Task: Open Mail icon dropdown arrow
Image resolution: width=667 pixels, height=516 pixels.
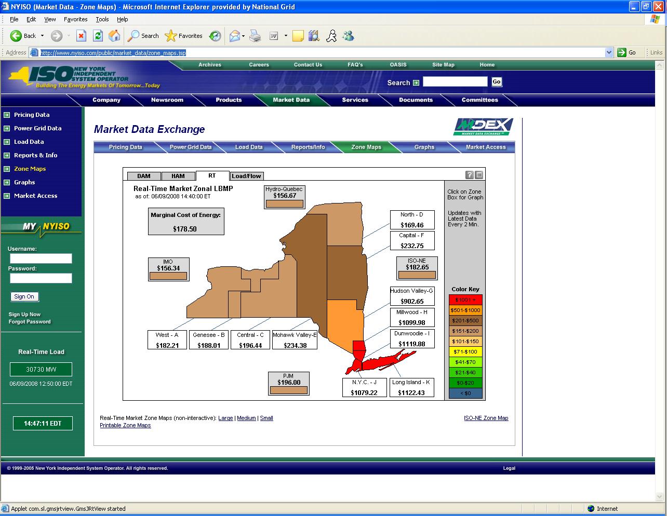Action: coord(243,36)
